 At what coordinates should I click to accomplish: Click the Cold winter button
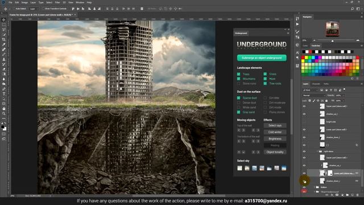click(275, 132)
